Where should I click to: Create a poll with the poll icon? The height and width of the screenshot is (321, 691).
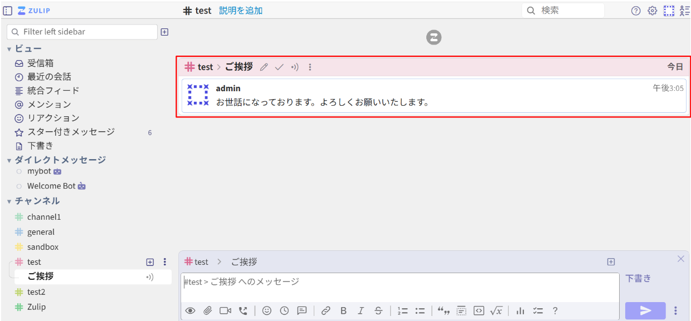[519, 310]
